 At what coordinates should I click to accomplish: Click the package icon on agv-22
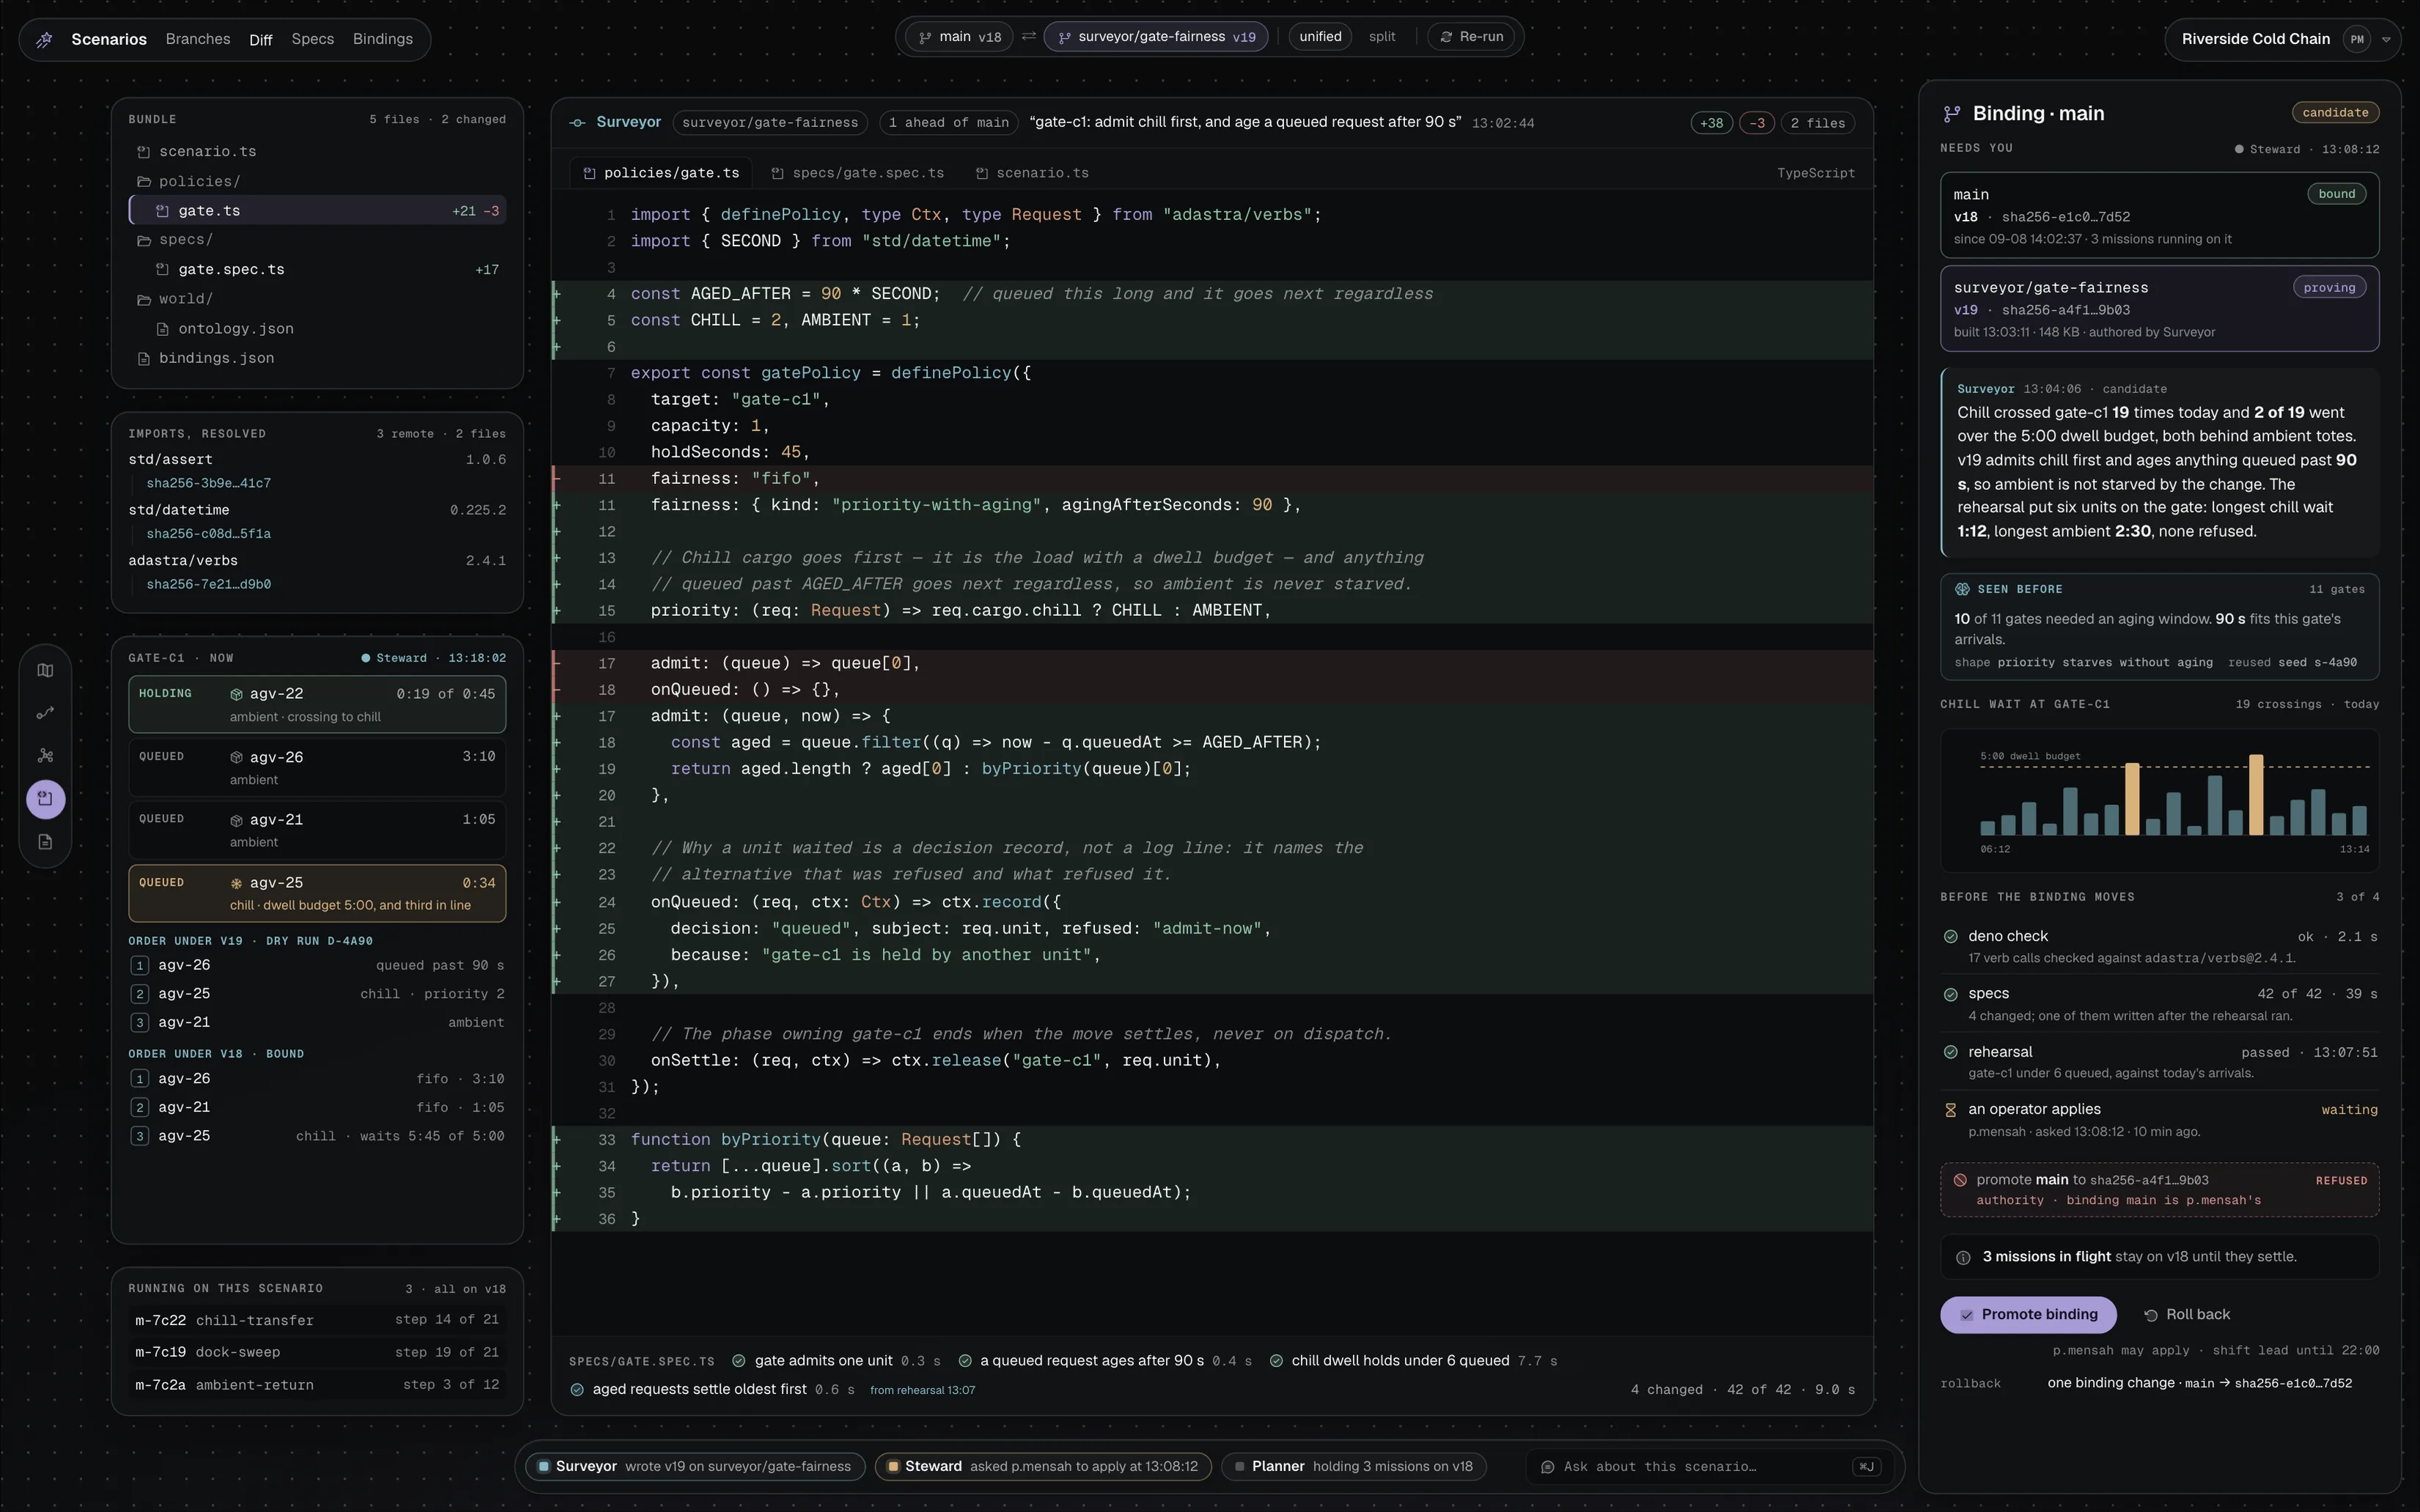[x=237, y=694]
